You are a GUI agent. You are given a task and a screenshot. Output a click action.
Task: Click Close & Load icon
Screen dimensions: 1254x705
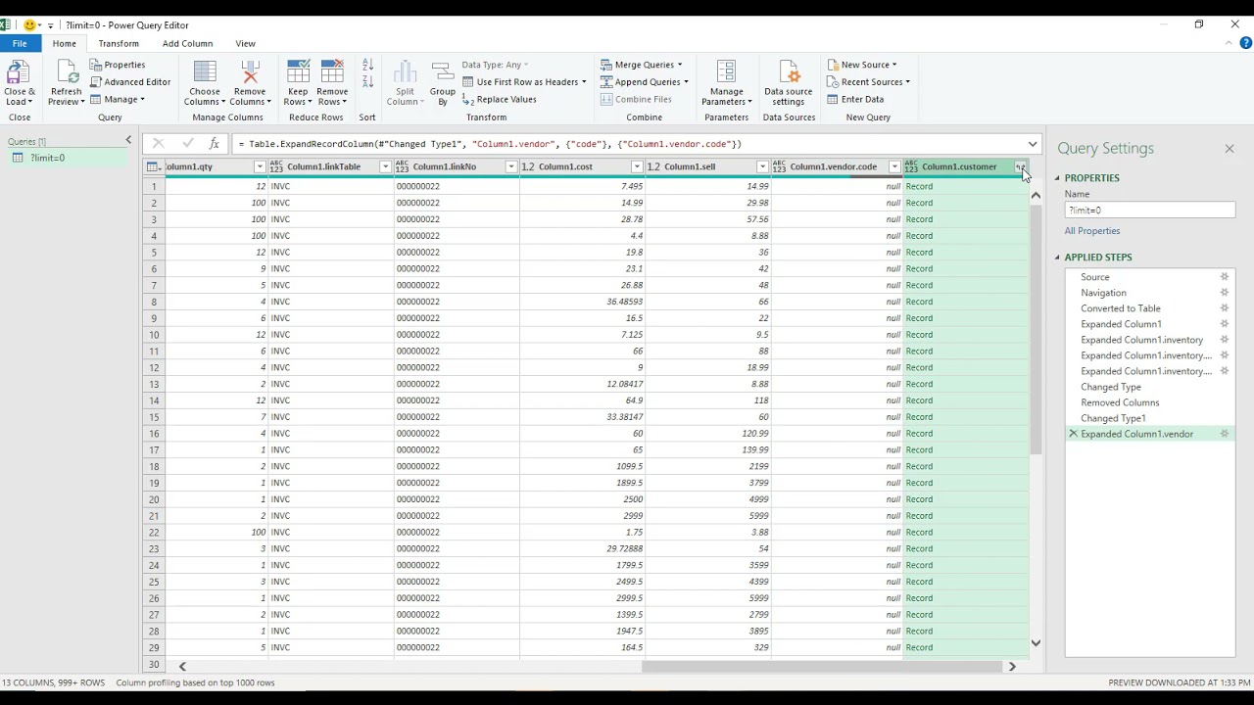(19, 72)
